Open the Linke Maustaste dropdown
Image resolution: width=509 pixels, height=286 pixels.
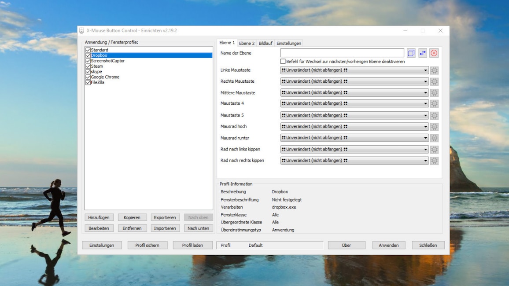(354, 70)
